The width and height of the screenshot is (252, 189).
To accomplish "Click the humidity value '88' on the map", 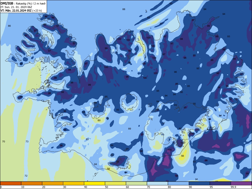I will [123, 9].
